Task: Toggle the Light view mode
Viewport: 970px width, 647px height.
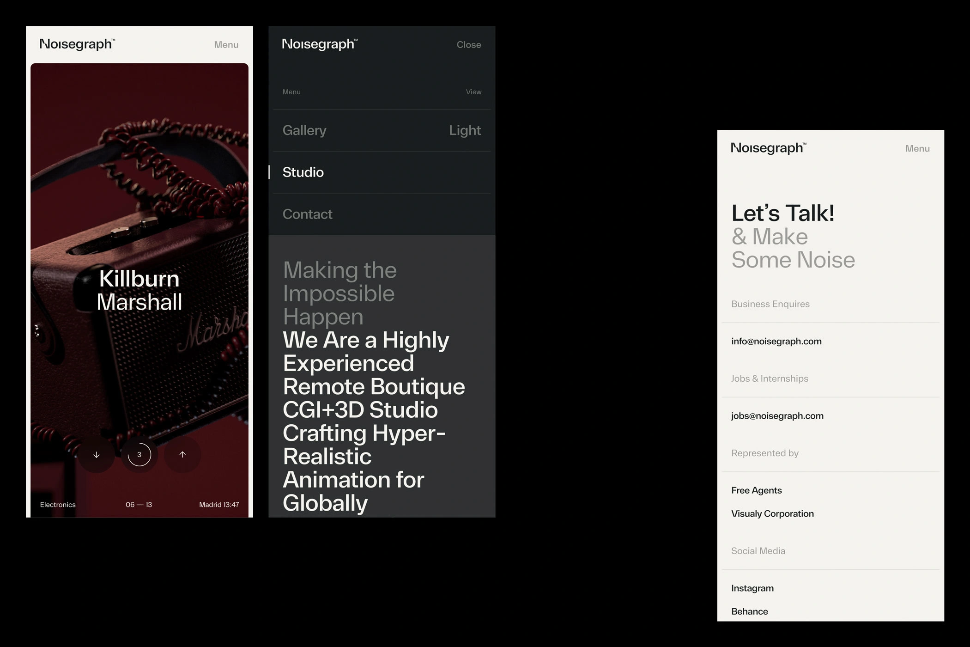Action: pos(465,130)
